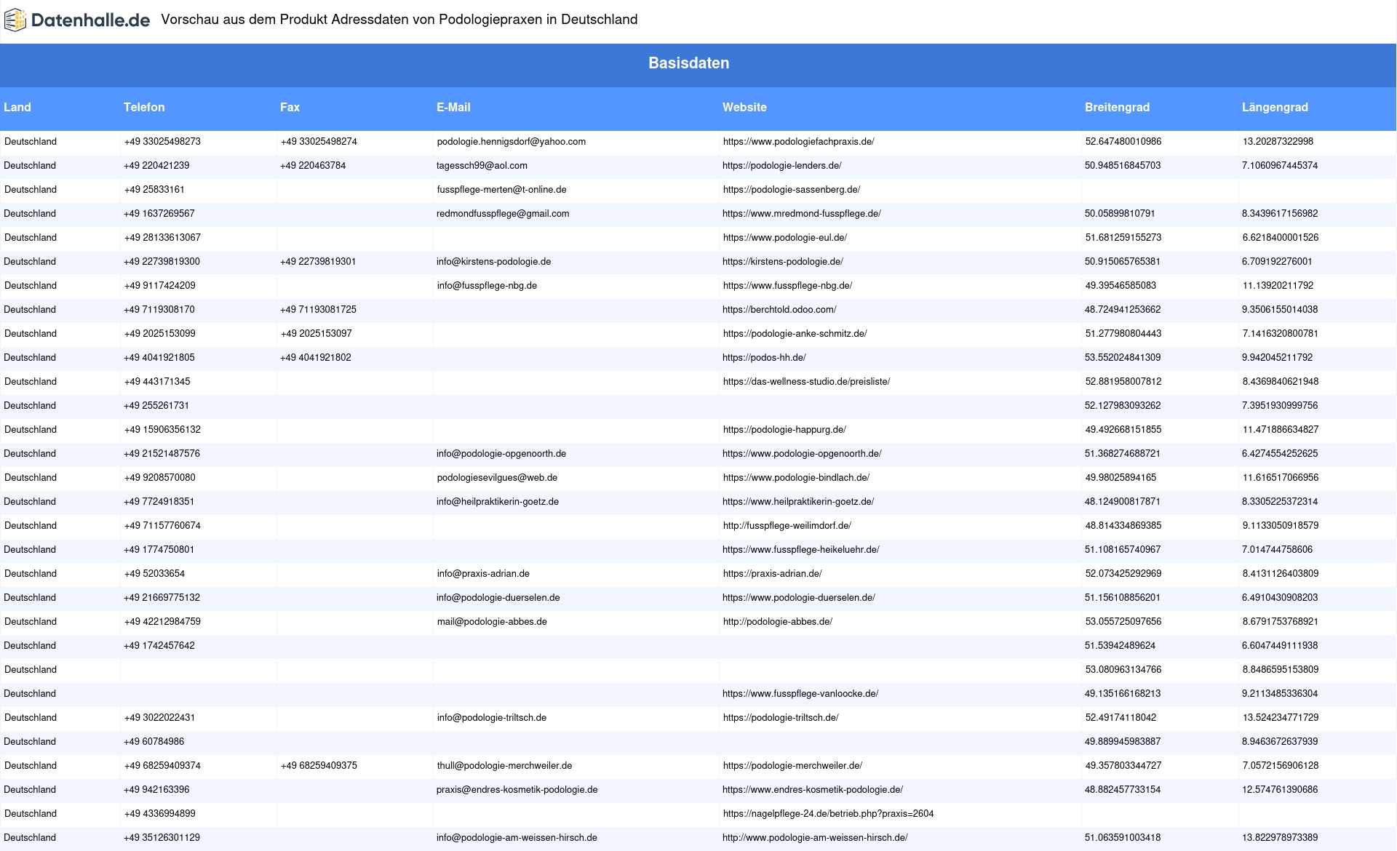Select email podologie.hennigsdorf@yahoo.com
Image resolution: width=1397 pixels, height=851 pixels.
coord(512,142)
